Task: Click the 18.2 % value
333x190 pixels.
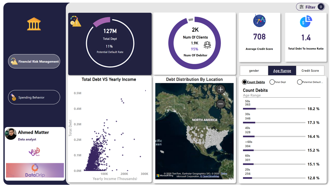Action: (x=313, y=109)
